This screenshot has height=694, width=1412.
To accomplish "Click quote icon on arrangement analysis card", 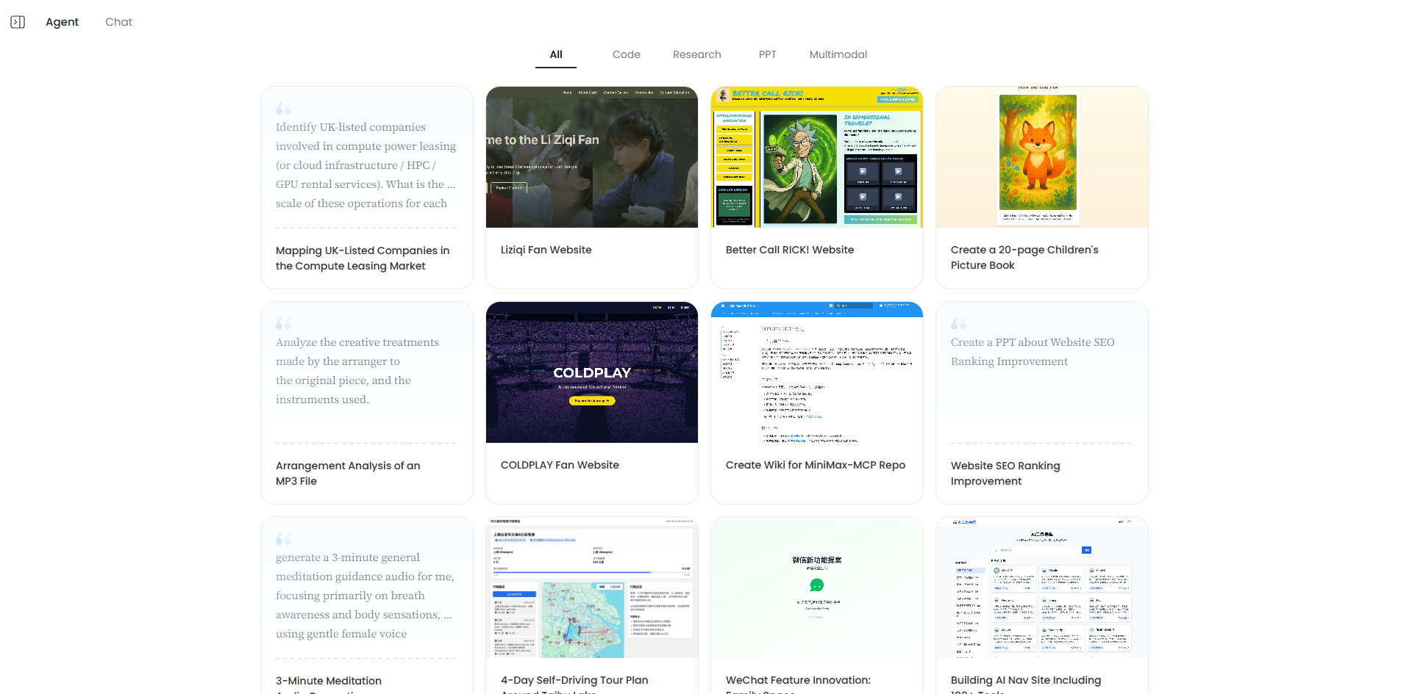I will [283, 324].
